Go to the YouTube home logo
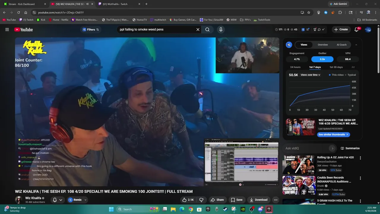380x214 pixels. click(23, 29)
